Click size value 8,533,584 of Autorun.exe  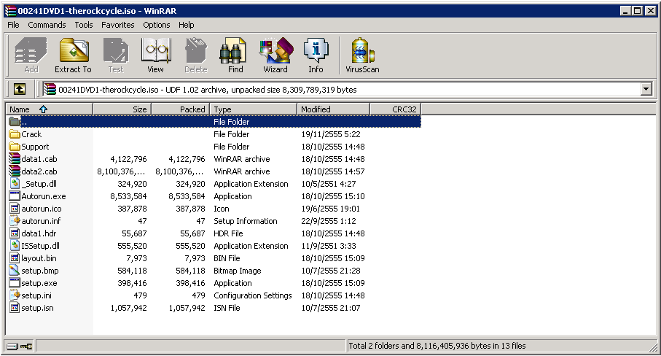point(128,196)
